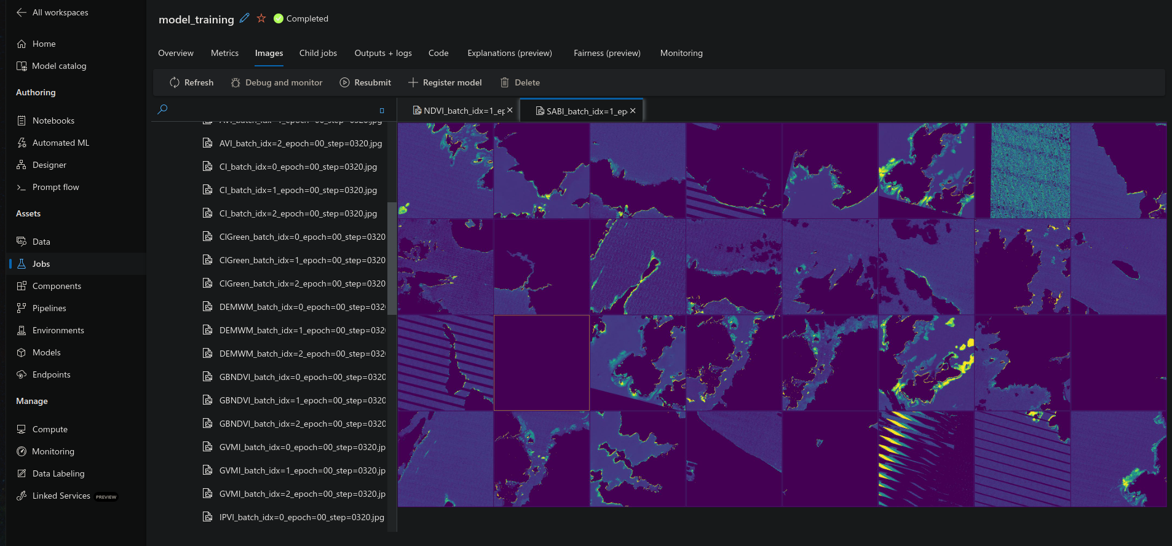Open CI_batch_idx=0_epoch=00_step=0320.jpg file
This screenshot has height=546, width=1172.
coord(290,167)
